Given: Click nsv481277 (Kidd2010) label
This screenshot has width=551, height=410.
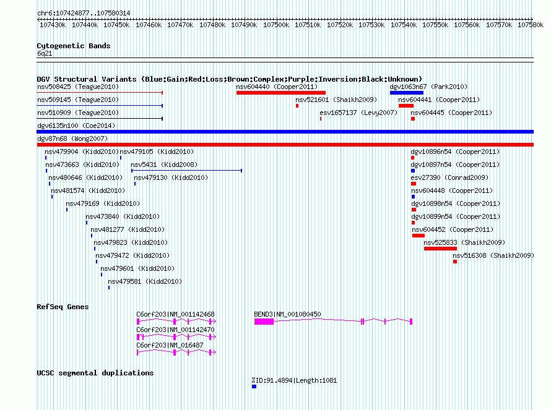Looking at the screenshot, I should pos(128,229).
